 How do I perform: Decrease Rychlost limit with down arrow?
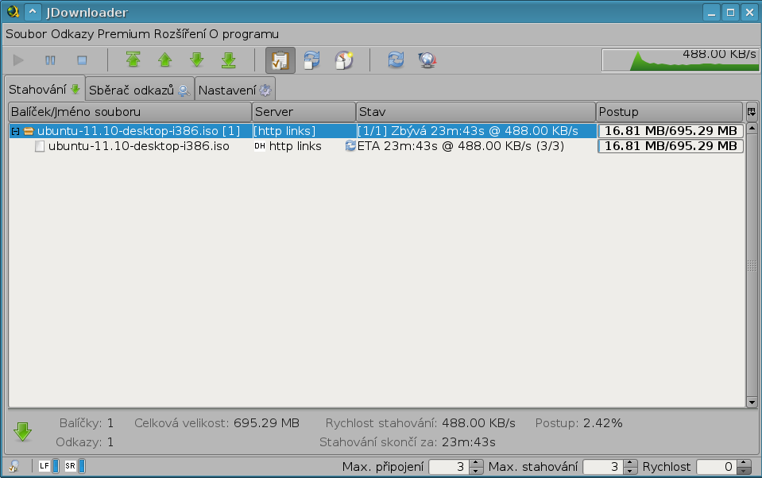744,471
